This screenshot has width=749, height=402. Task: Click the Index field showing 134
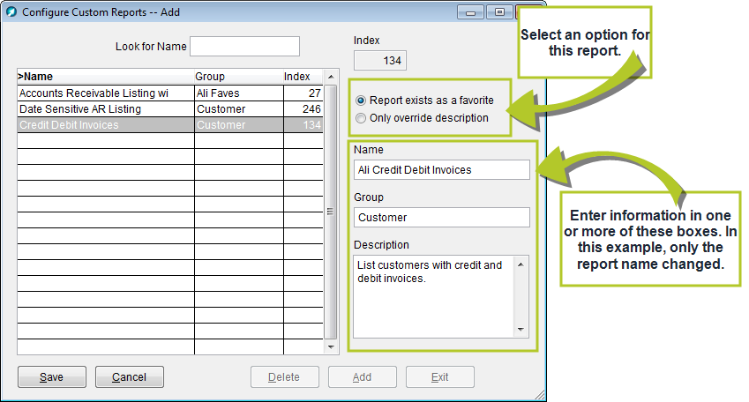pos(380,61)
